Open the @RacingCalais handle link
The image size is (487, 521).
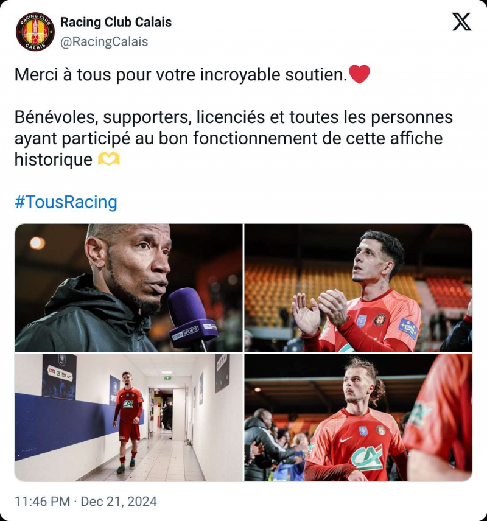click(x=104, y=41)
